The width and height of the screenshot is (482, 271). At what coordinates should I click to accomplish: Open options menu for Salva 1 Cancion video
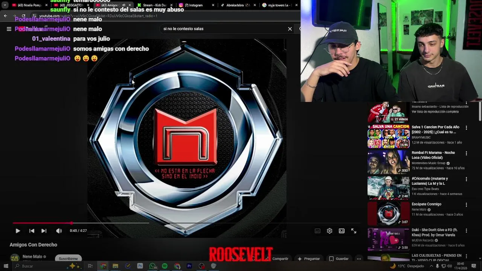(466, 128)
